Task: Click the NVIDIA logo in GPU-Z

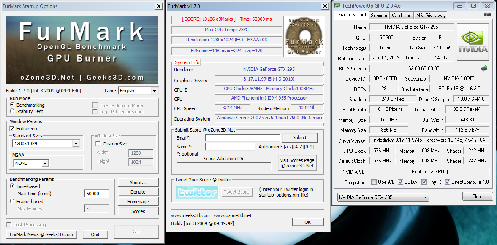Action: (473, 41)
